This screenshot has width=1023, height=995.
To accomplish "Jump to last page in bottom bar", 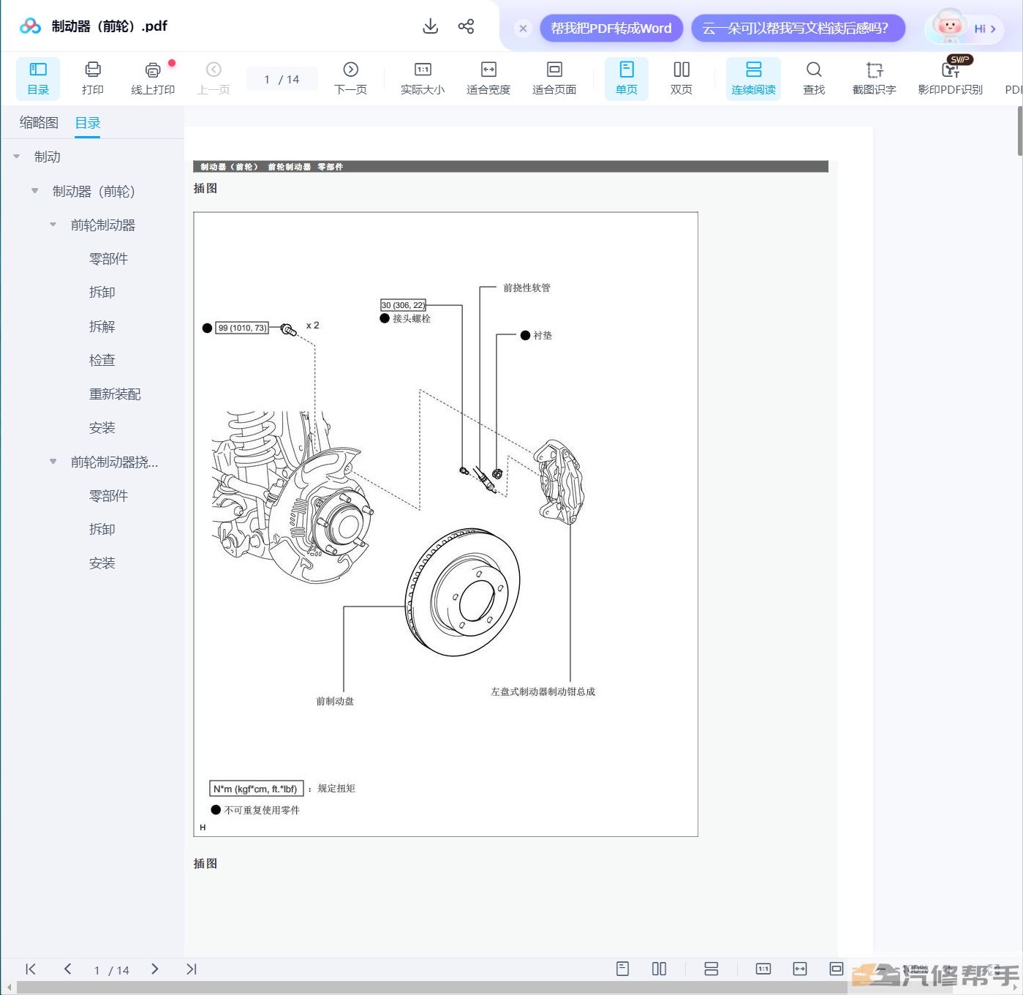I will [x=191, y=969].
